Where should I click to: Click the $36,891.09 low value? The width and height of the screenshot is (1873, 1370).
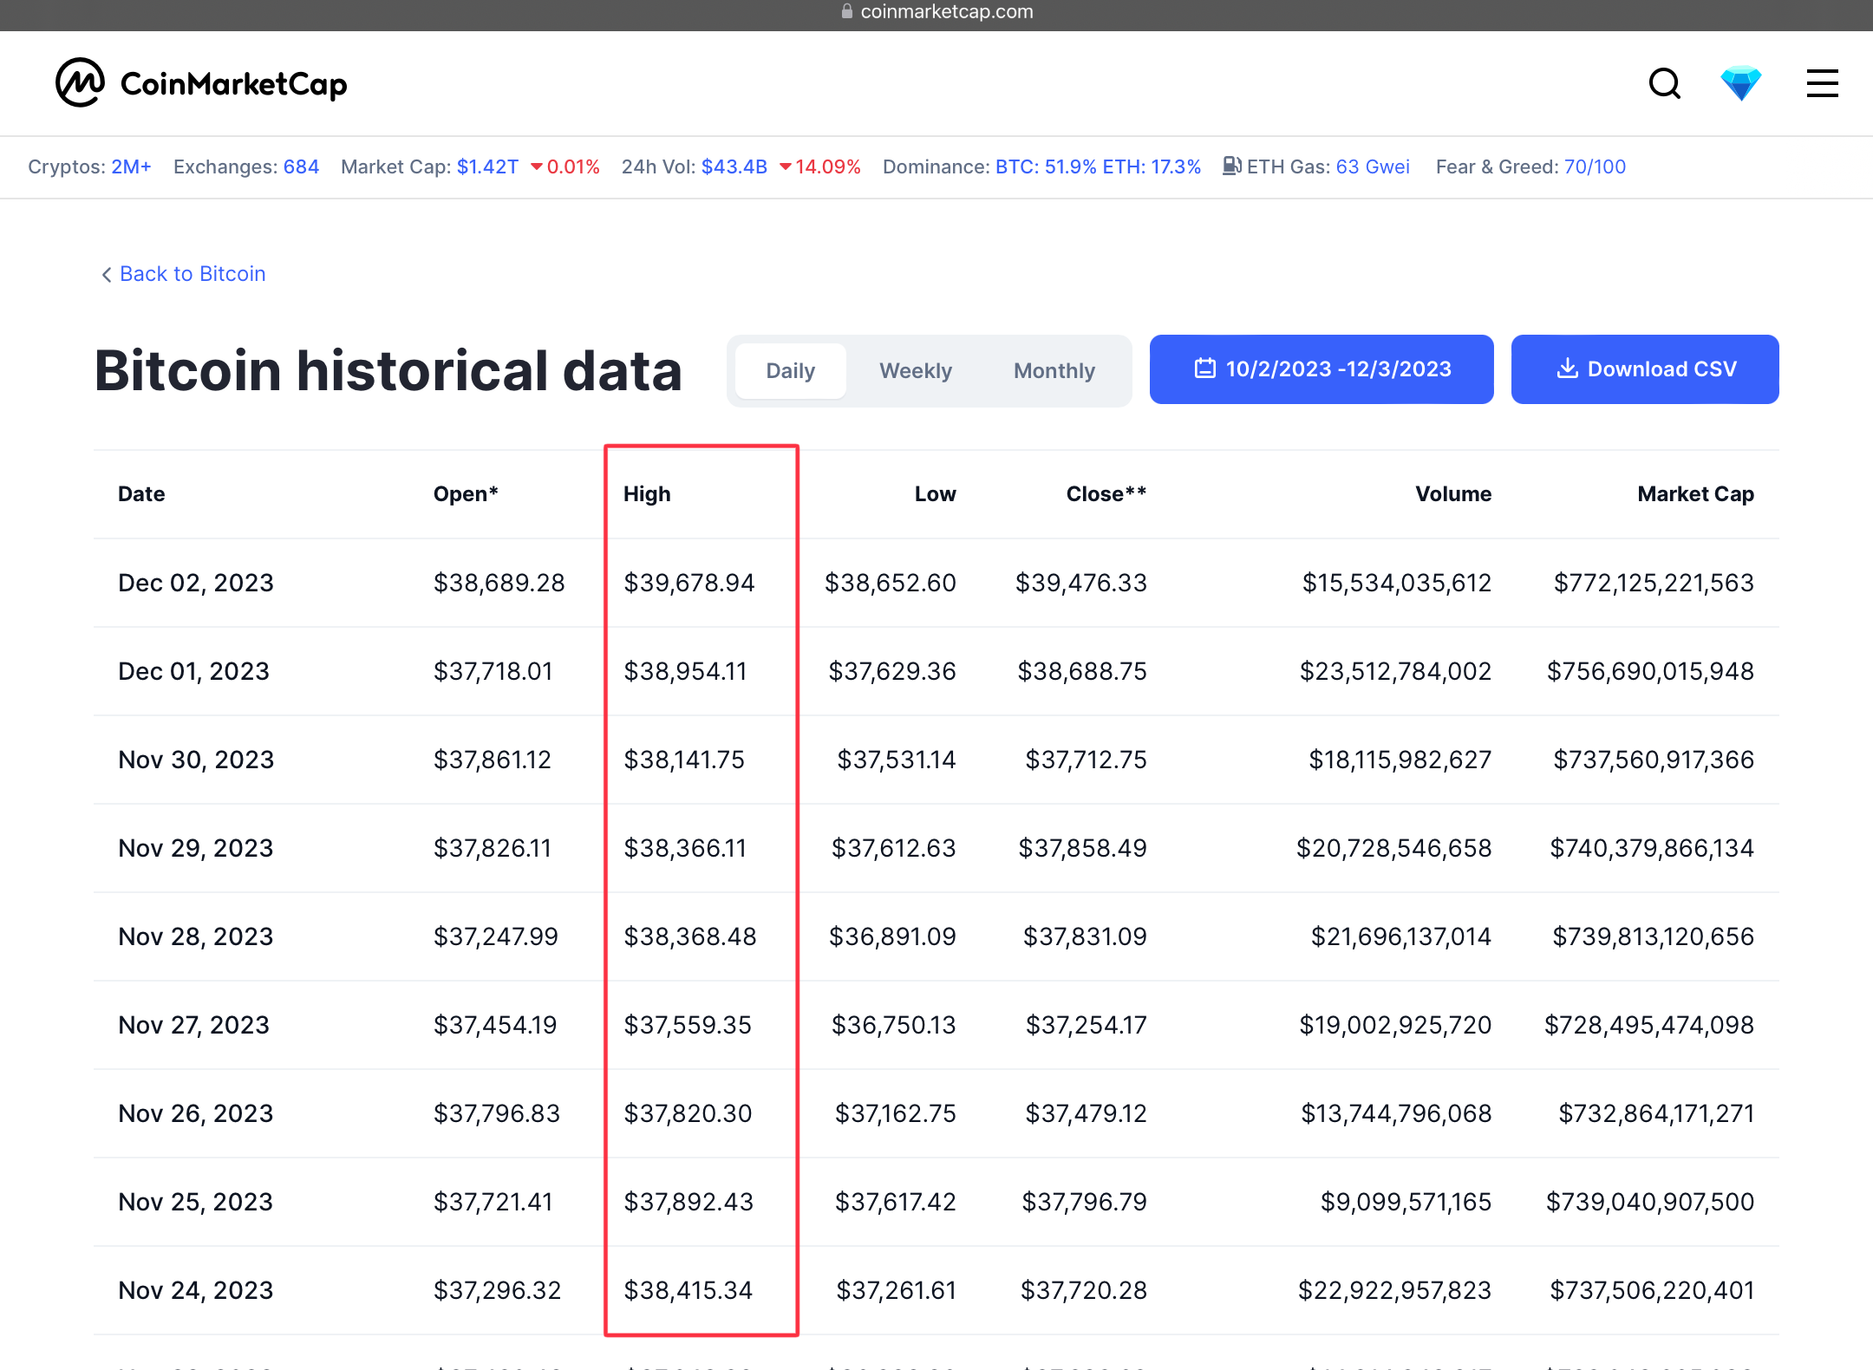(892, 936)
